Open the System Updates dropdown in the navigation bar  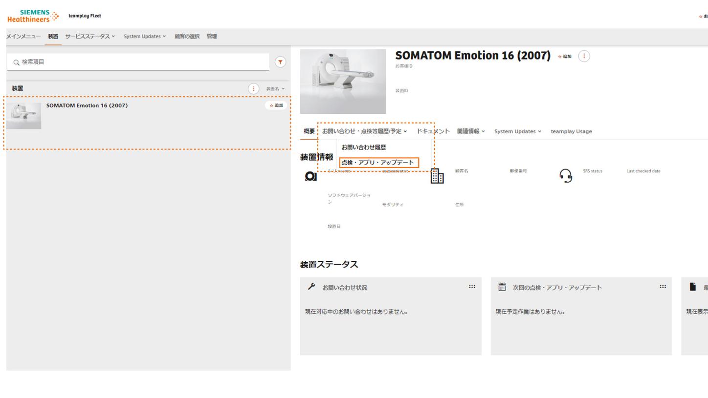click(x=145, y=36)
